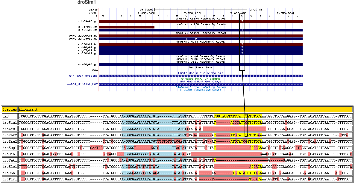This screenshot has width=355, height=184.
Task: Open the miRBase rev. 17 miRNAs track title
Action: [201, 79]
